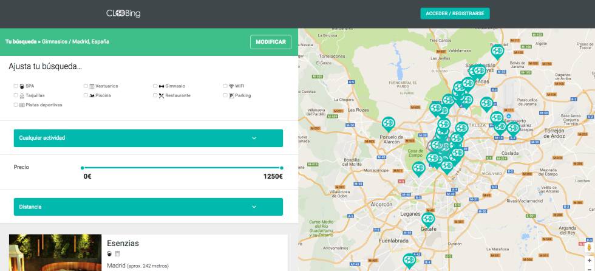
Task: Click the Modificar search button
Action: pos(271,42)
